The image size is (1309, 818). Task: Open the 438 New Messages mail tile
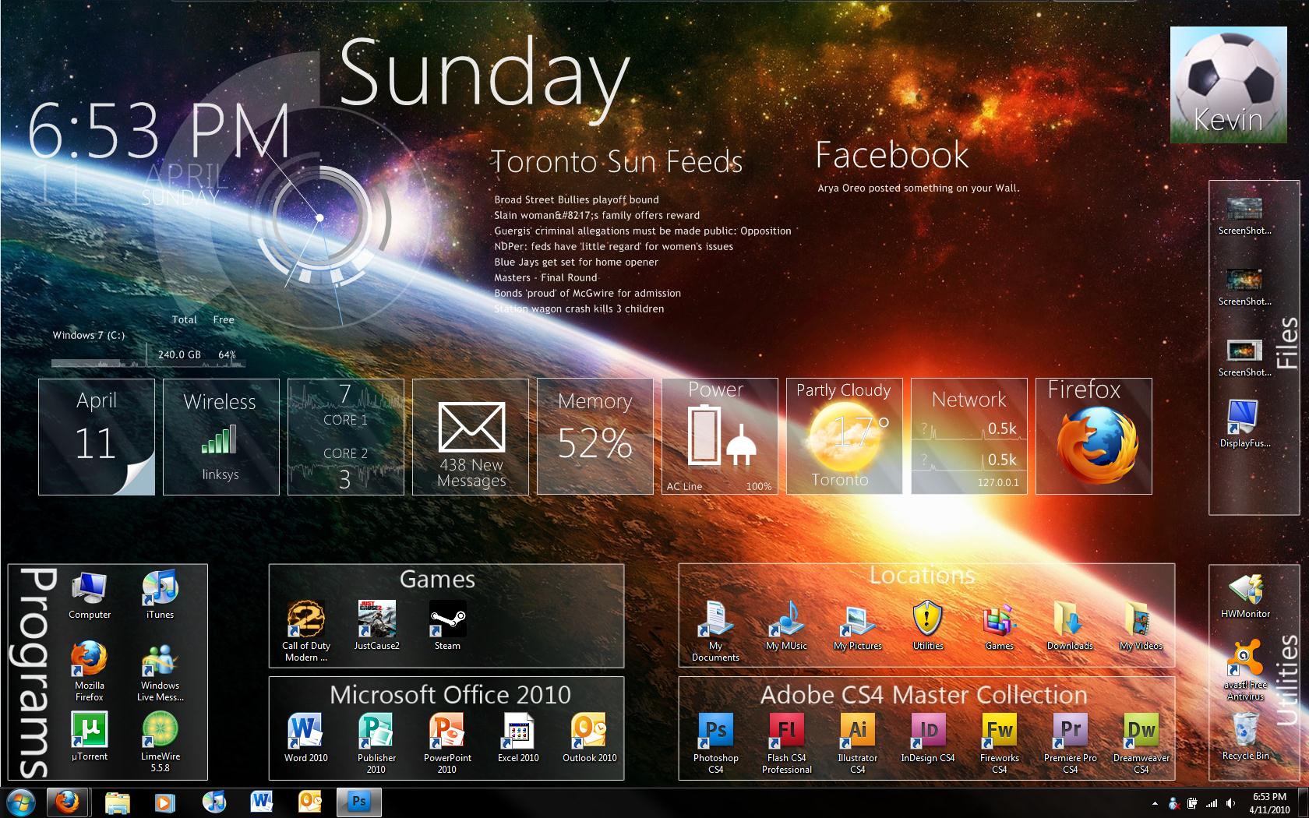point(471,436)
